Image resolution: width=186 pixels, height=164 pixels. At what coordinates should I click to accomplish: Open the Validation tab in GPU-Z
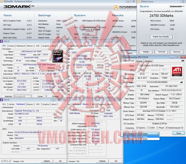[148, 61]
